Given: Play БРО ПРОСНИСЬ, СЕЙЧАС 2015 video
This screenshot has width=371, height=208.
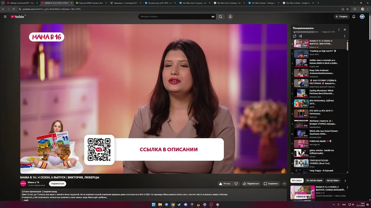Looking at the screenshot, I should (x=319, y=103).
